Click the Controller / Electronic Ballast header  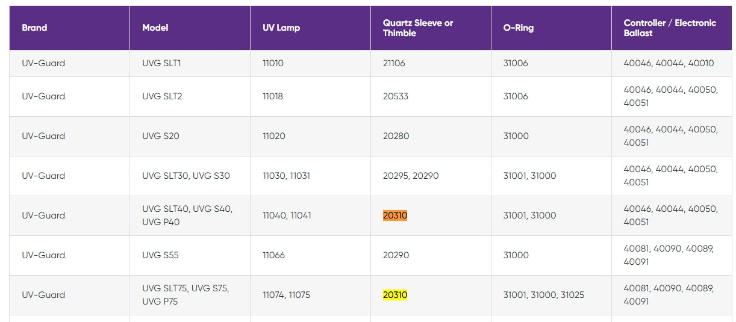click(670, 28)
